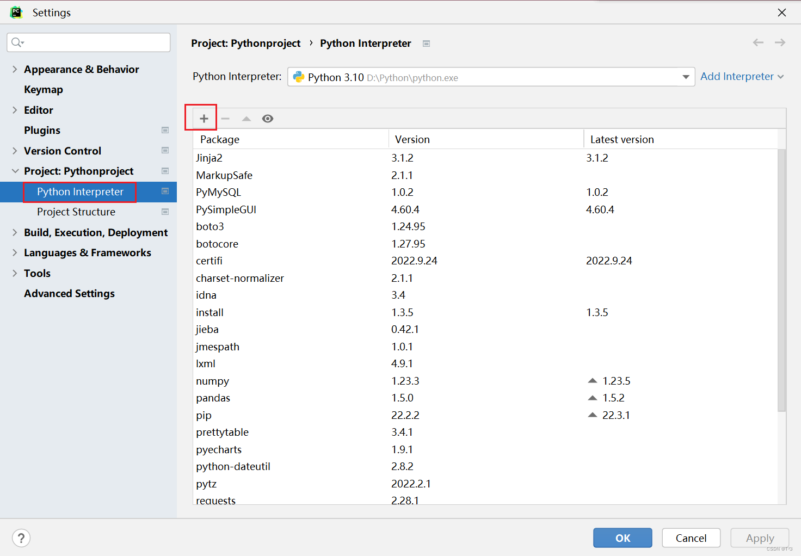Click the package list vertical scrollbar
The height and width of the screenshot is (556, 801).
tap(781, 280)
